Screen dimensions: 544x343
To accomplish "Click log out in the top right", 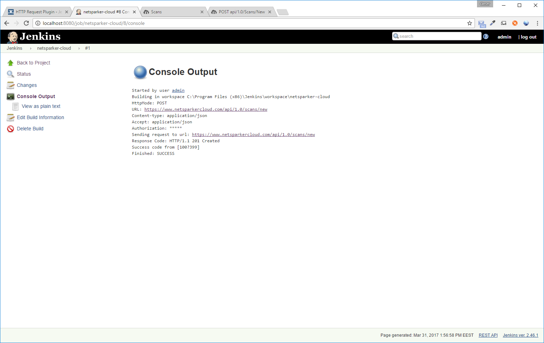I will [529, 36].
